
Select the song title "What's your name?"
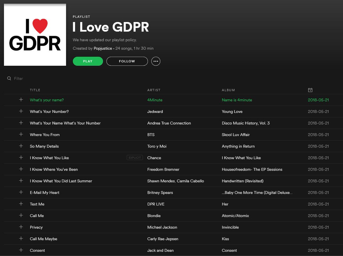point(47,100)
